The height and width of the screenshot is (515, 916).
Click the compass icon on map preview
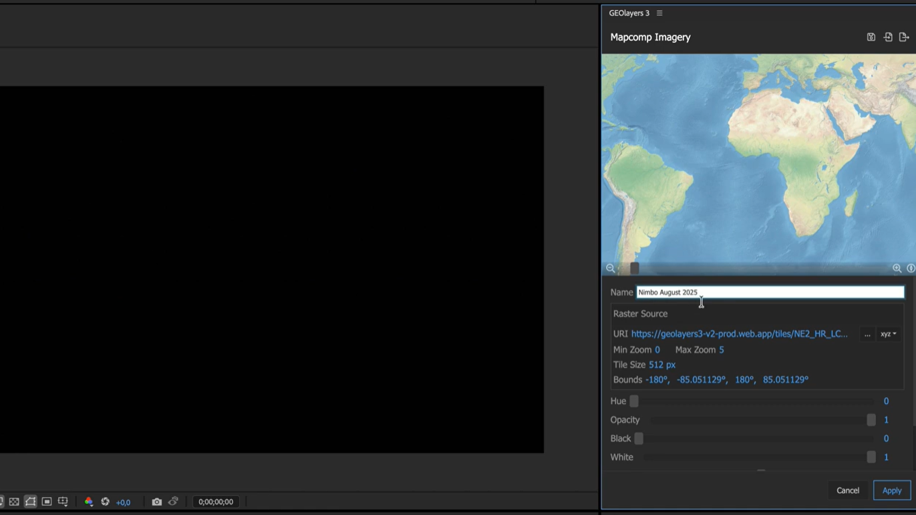pos(911,269)
